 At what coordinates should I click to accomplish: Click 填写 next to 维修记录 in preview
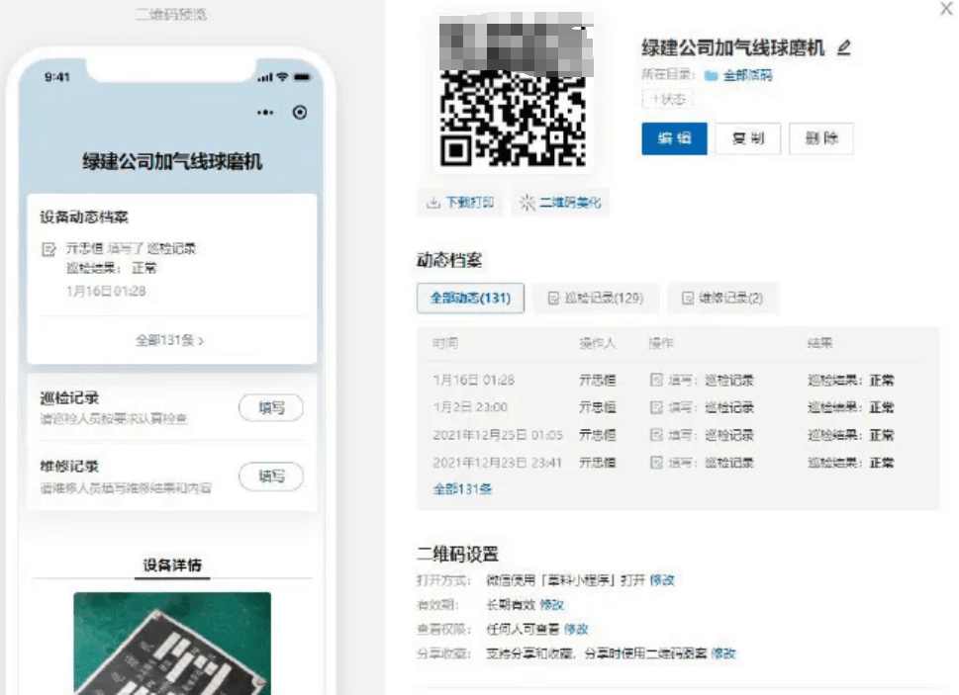270,476
